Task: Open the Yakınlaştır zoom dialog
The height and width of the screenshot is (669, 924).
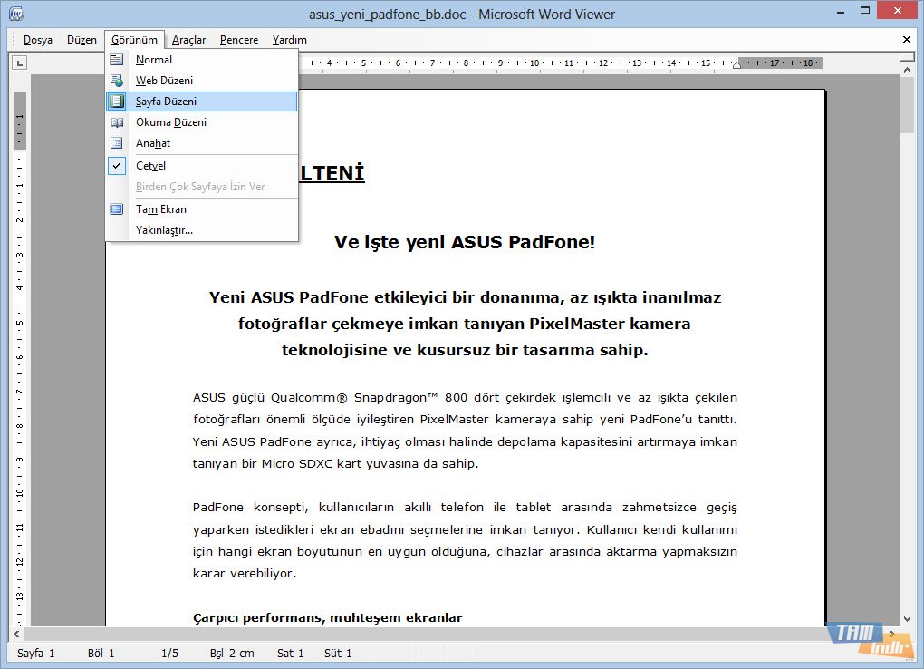Action: [x=201, y=230]
